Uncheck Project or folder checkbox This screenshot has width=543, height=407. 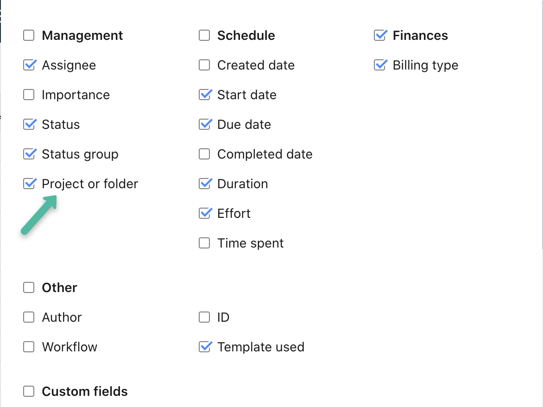(x=29, y=184)
